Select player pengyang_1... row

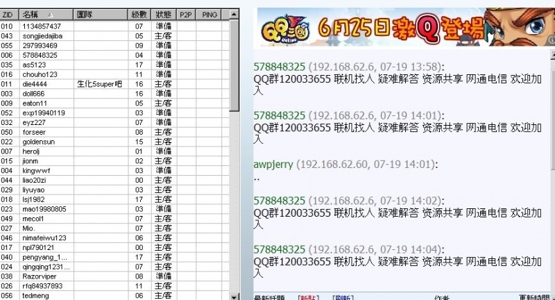(x=114, y=257)
